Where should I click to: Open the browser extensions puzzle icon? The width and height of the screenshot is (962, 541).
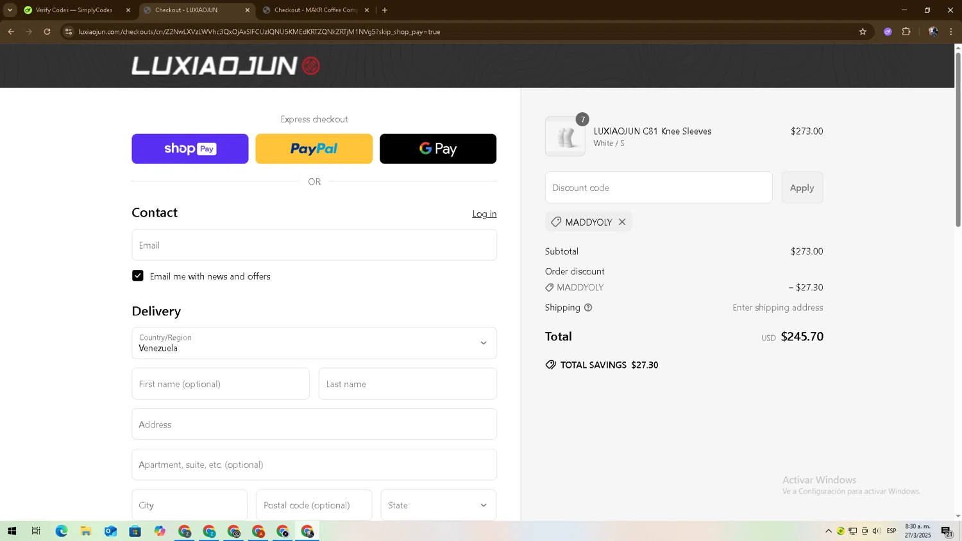tap(906, 31)
